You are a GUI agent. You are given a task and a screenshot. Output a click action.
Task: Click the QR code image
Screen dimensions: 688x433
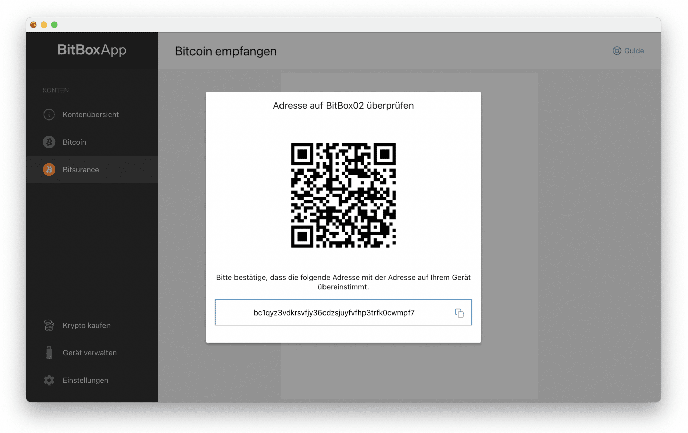(x=343, y=195)
